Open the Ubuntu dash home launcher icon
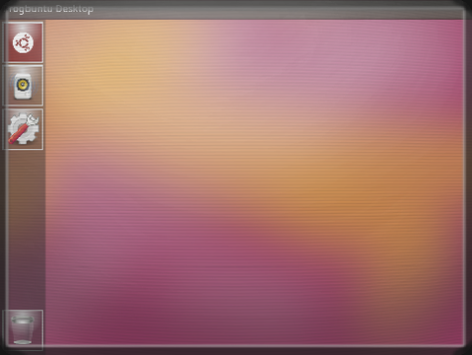Viewport: 472px width, 355px height. 23,42
